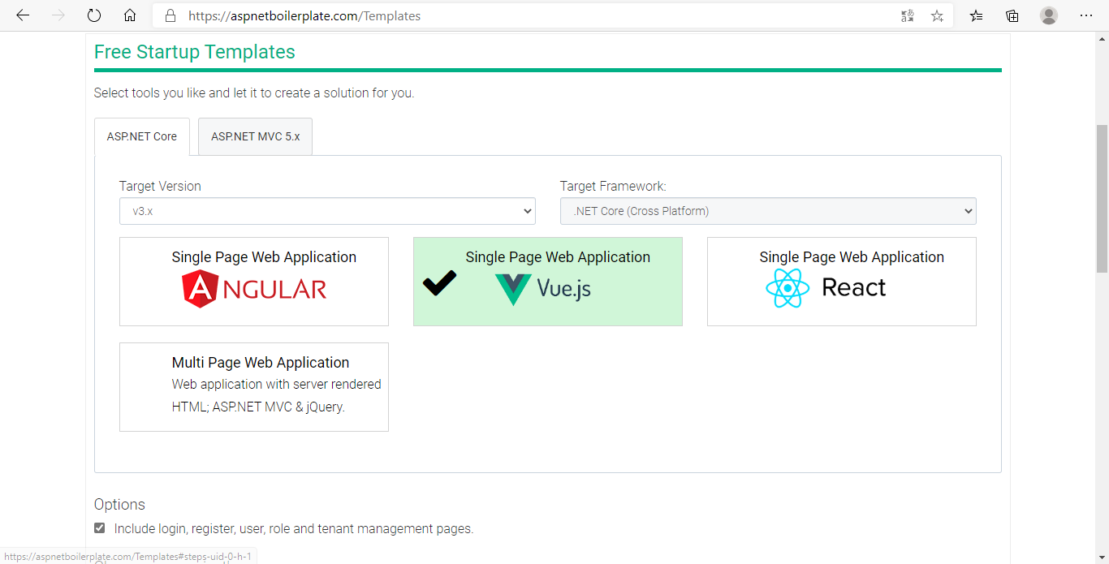Go to browser home page icon
The width and height of the screenshot is (1109, 564).
tap(130, 15)
